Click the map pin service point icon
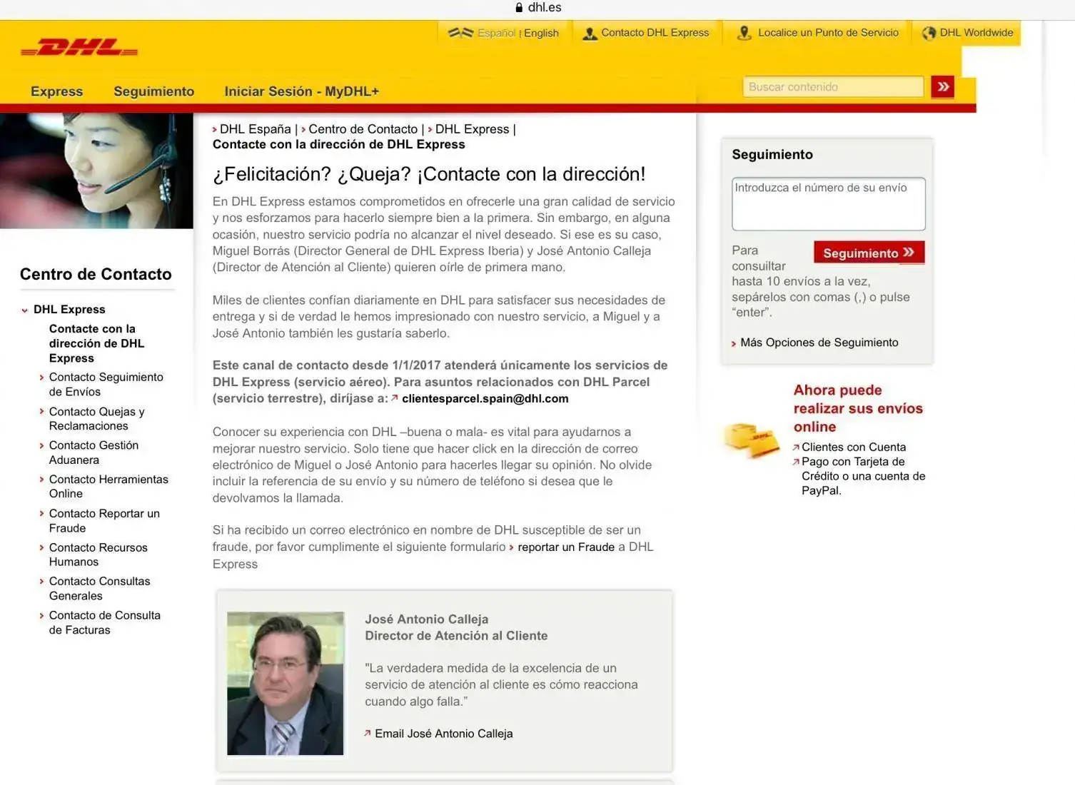The height and width of the screenshot is (785, 1075). tap(744, 34)
